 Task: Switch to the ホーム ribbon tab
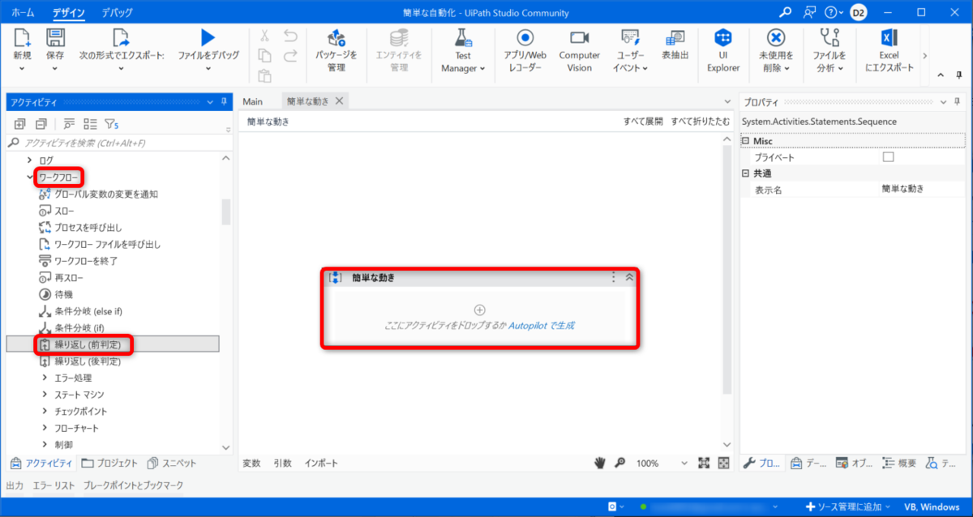coord(23,13)
